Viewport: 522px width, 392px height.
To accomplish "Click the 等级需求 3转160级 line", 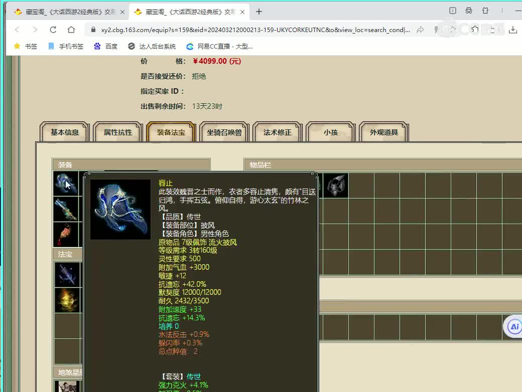I will (188, 250).
